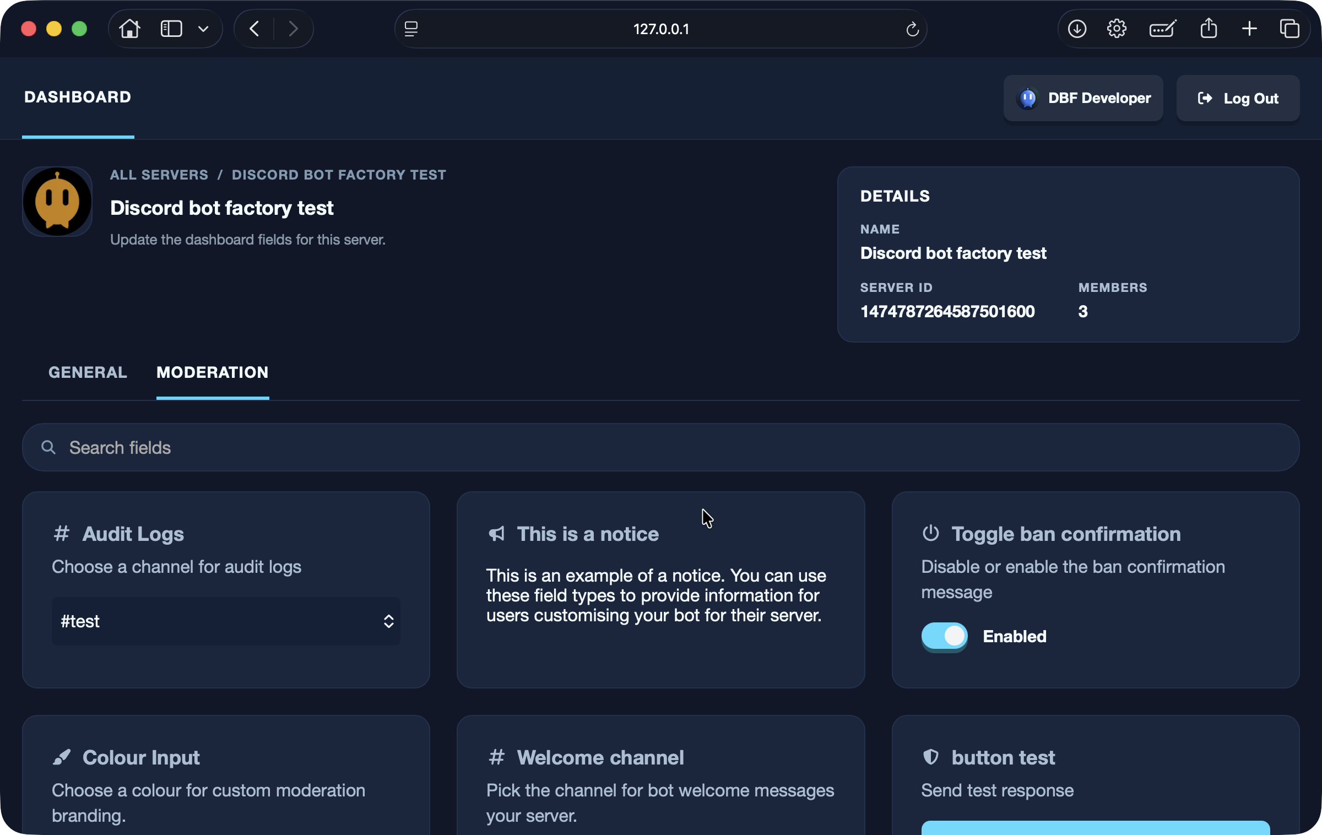Click the MEMBERS count value 3

pos(1083,312)
